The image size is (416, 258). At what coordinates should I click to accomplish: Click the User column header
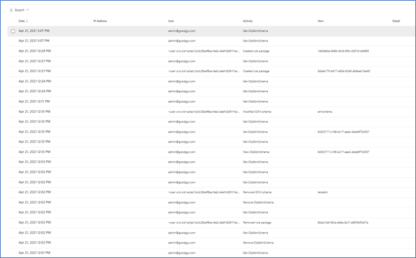pyautogui.click(x=171, y=21)
